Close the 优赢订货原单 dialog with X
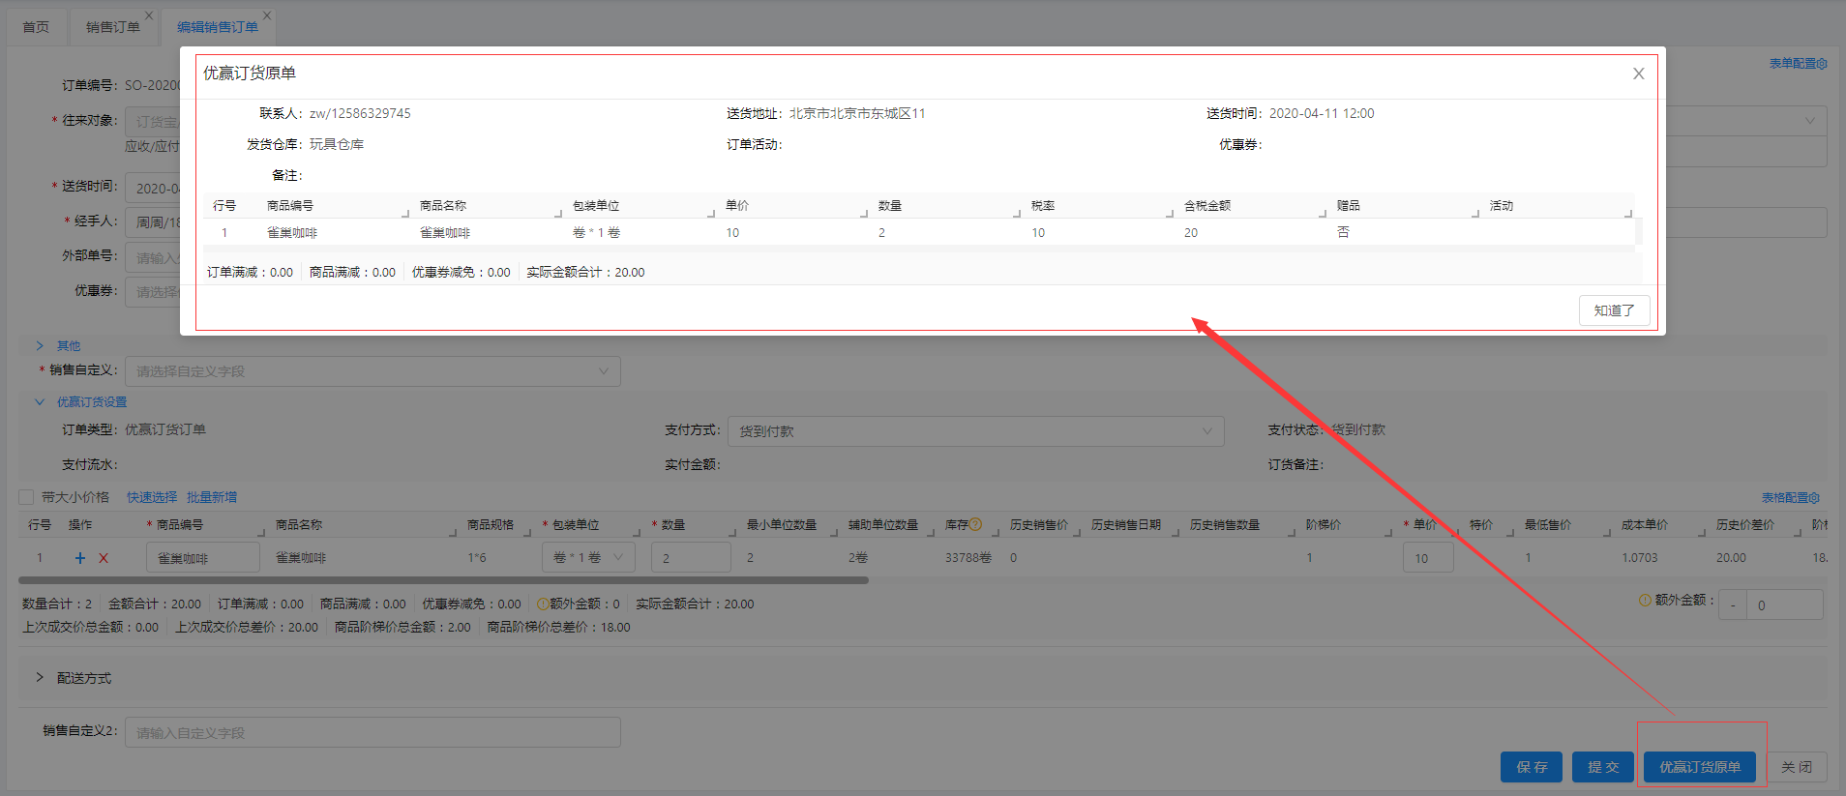Viewport: 1846px width, 796px height. point(1638,74)
